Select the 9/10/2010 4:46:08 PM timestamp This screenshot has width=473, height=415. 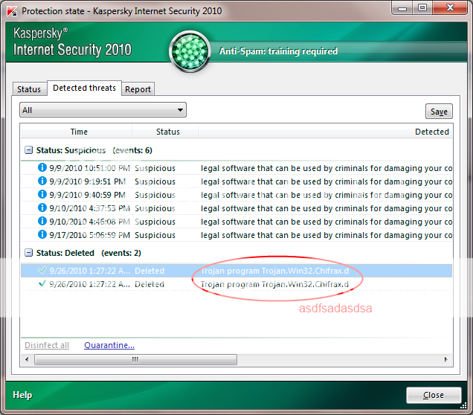pyautogui.click(x=89, y=222)
